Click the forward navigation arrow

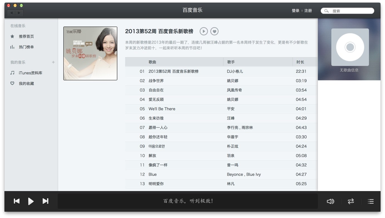coord(19,12)
